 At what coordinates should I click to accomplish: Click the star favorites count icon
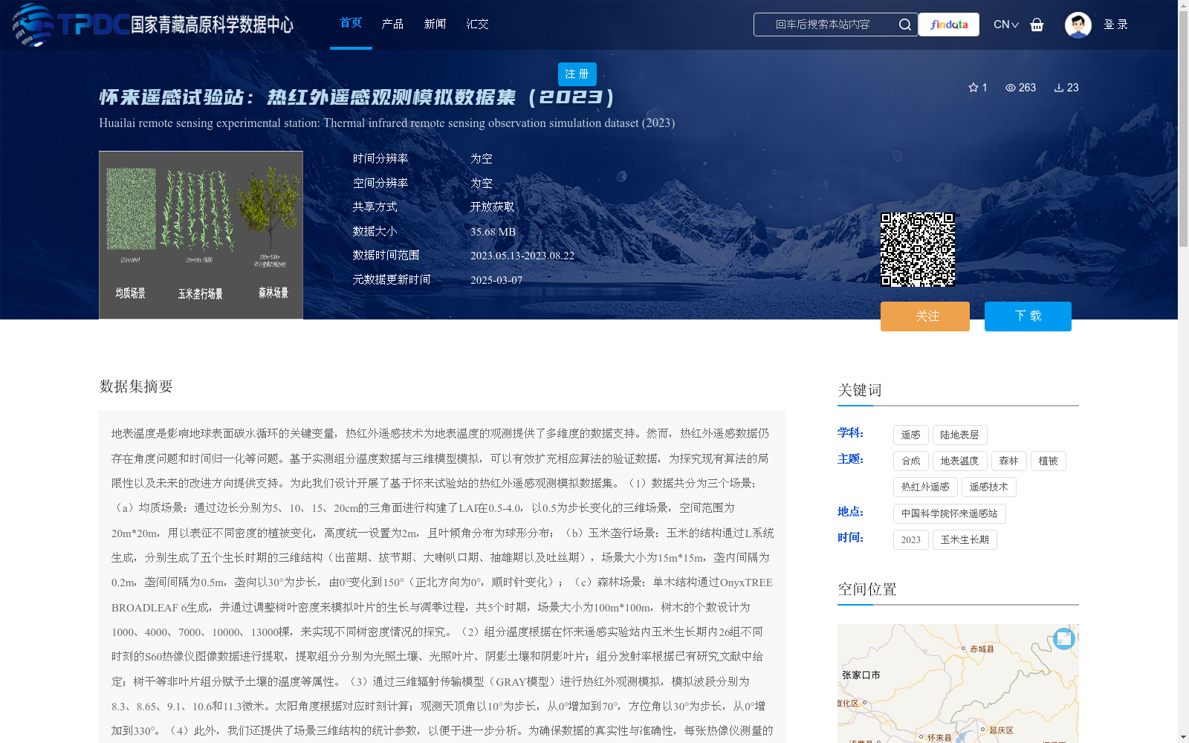point(973,88)
